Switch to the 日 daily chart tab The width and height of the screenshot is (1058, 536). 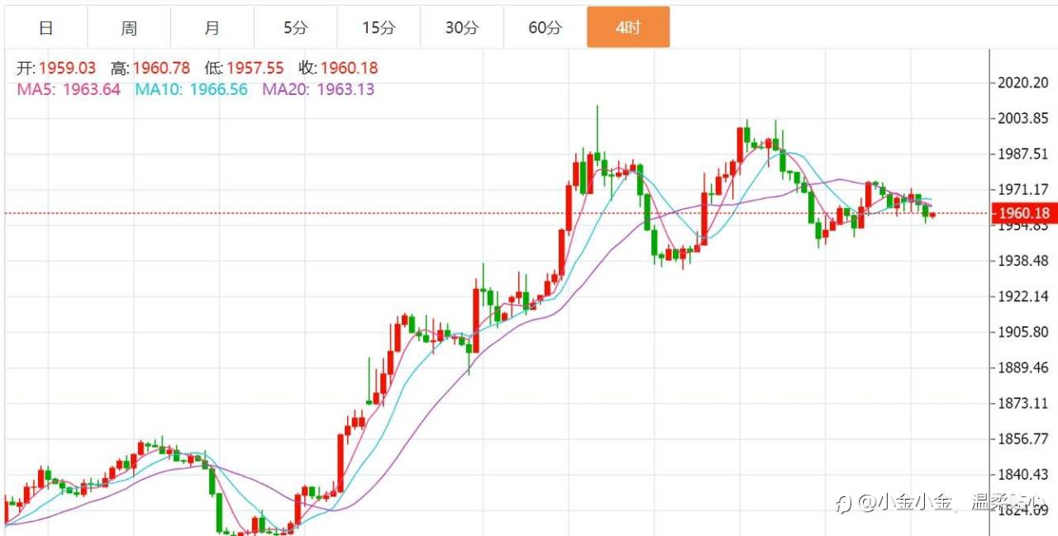tap(46, 27)
